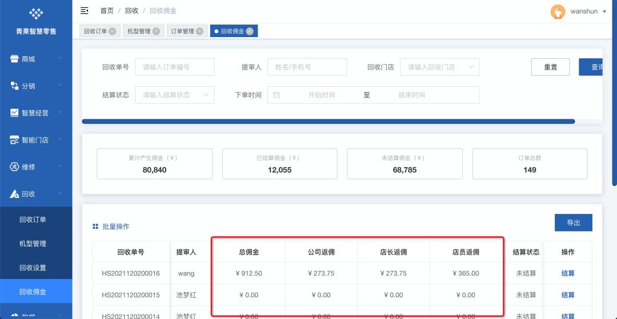Click the 总佣金 column header

pos(249,252)
